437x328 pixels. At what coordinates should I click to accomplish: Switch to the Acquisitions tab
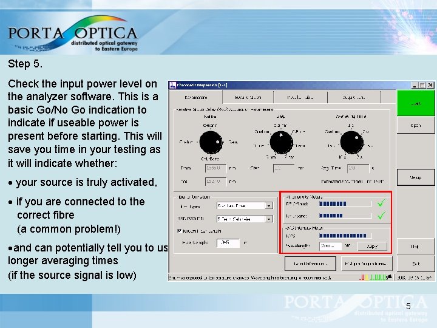(354, 97)
